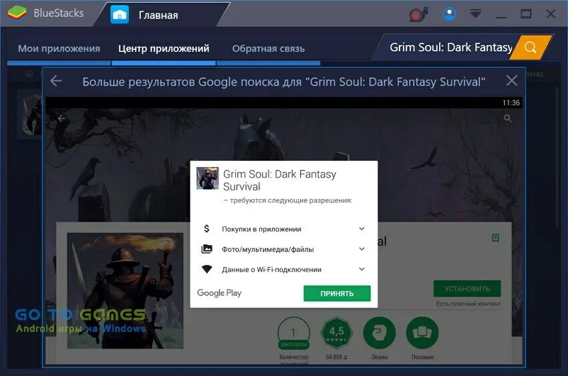This screenshot has width=568, height=376.
Task: Click the Play Store back arrow
Action: pos(61,118)
